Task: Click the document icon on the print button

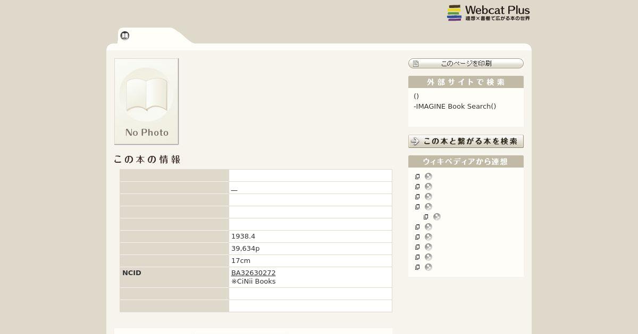Action: click(416, 64)
